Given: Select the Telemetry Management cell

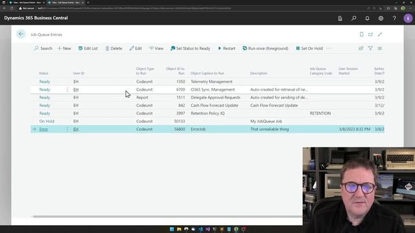Looking at the screenshot, I should [x=211, y=82].
